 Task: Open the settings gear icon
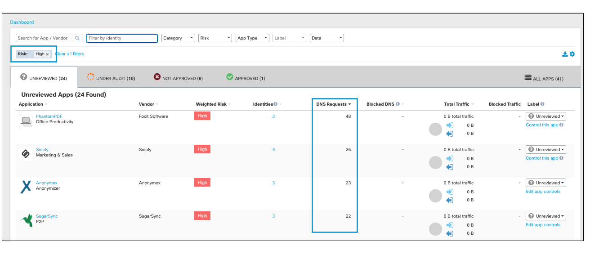click(x=572, y=54)
